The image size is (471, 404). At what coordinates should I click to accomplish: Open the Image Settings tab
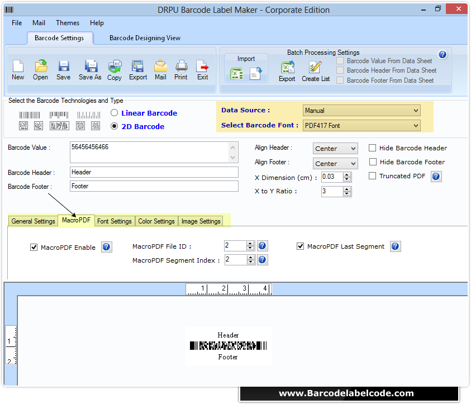tap(201, 221)
